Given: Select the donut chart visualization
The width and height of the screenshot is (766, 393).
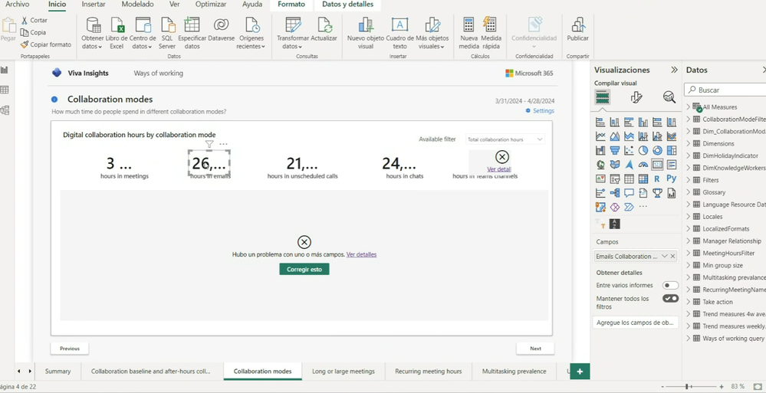Looking at the screenshot, I should [x=658, y=150].
